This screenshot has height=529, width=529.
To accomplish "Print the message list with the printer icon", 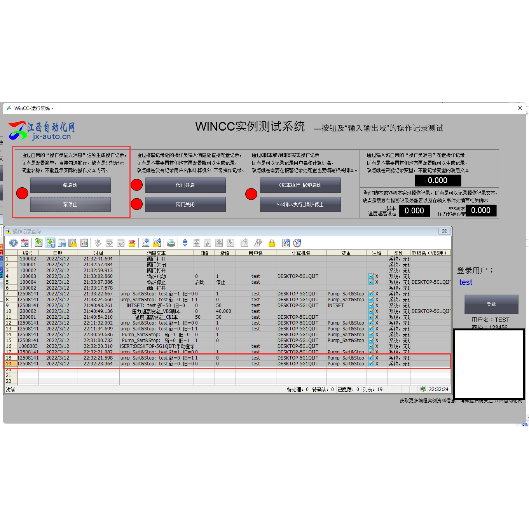I will click(x=171, y=243).
